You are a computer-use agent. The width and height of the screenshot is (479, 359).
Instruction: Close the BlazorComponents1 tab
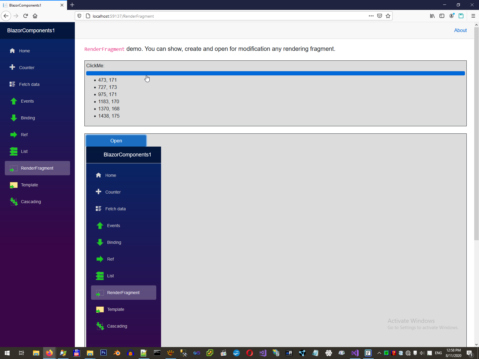(x=62, y=5)
